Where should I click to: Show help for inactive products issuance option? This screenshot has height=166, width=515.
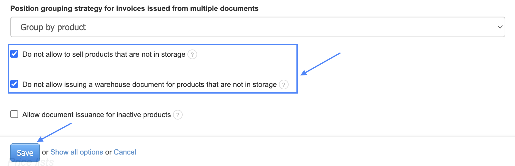178,115
